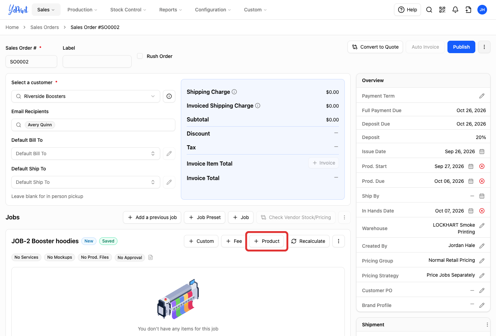Image resolution: width=496 pixels, height=336 pixels.
Task: Edit the Pricing Strategy pencil icon
Action: (482, 276)
